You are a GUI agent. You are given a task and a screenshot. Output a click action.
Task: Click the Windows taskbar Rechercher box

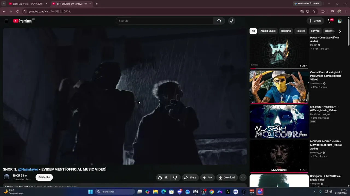click(x=115, y=192)
